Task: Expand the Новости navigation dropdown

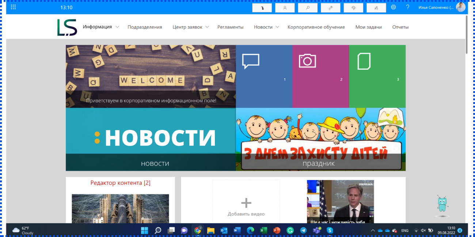Action: point(277,27)
